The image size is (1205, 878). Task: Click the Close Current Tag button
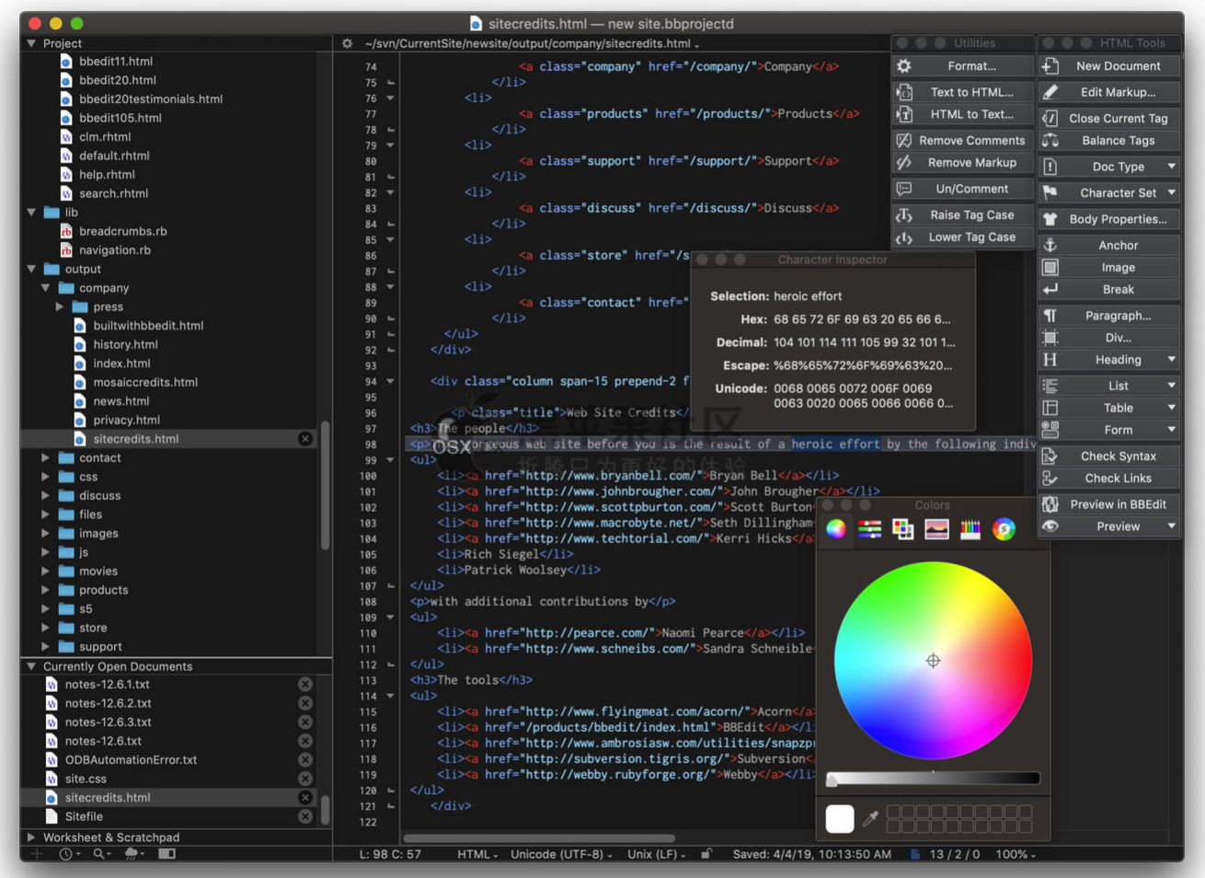point(1109,118)
